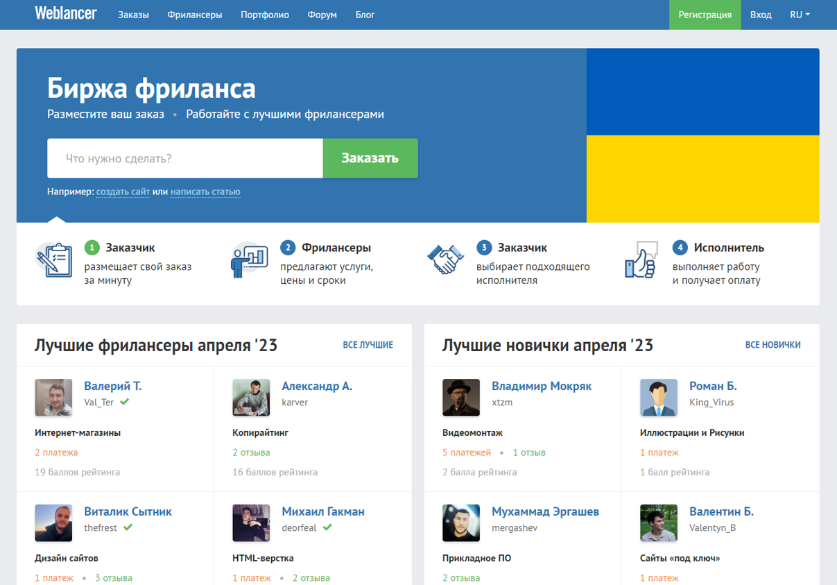Screen dimensions: 837x585
Task: Click '5 платежей' under Владимир Мокряк
Action: click(x=467, y=452)
